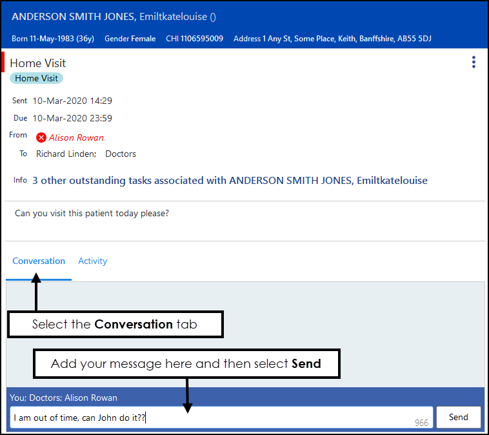Screen dimensions: 489x435
Task: Click the red X icon beside Alison Rowan
Action: coord(41,137)
